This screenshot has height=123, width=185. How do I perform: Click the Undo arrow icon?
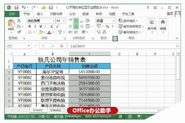(23, 8)
